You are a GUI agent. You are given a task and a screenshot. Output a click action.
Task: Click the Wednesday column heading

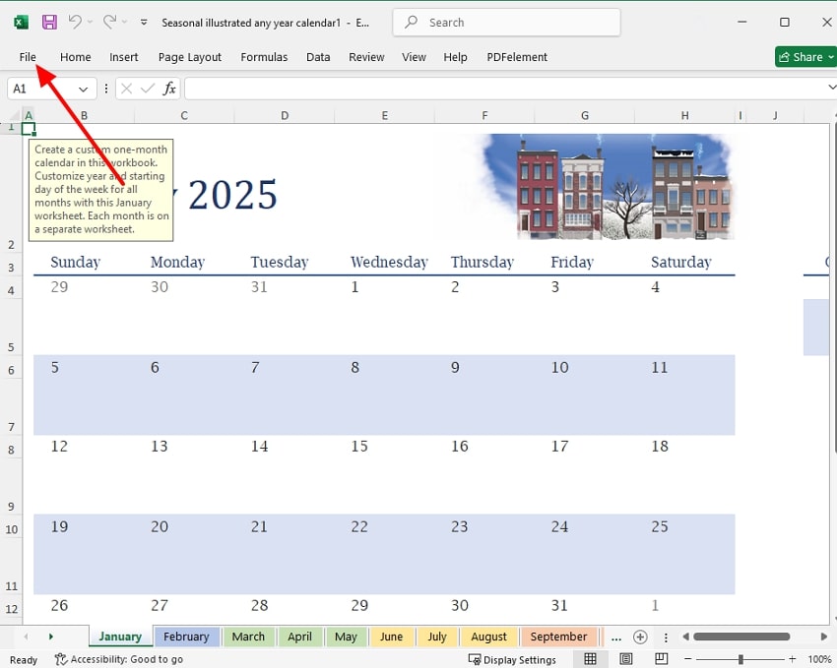pos(389,262)
